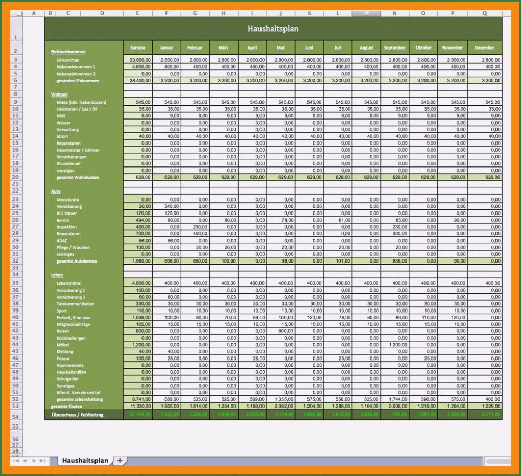Click next sheet navigation arrow

click(x=34, y=461)
